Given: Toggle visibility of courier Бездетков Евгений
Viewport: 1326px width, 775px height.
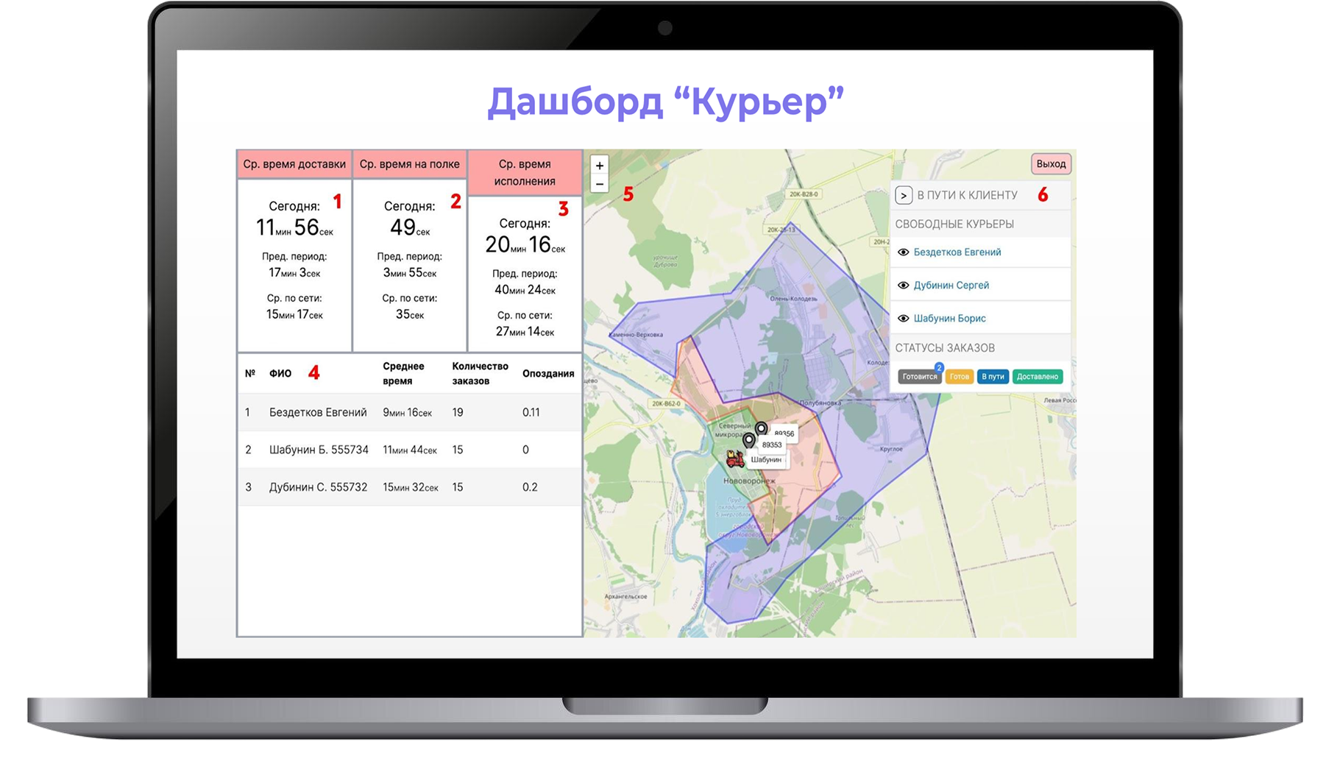Looking at the screenshot, I should pyautogui.click(x=903, y=252).
